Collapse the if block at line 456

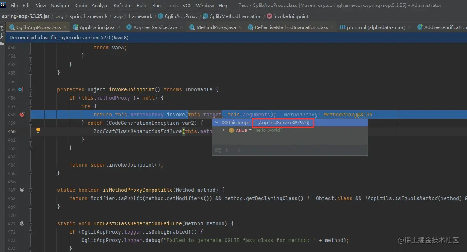(x=31, y=98)
